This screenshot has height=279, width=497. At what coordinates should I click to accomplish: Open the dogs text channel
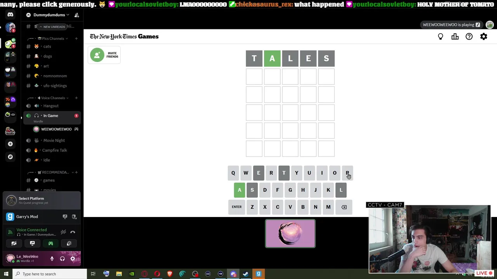52,56
